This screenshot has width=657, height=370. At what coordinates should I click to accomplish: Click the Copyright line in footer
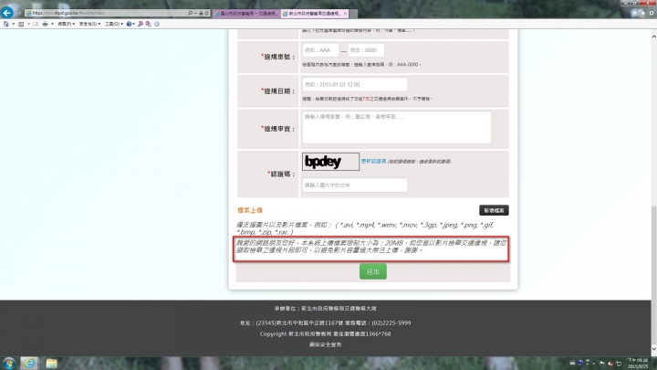coord(325,334)
